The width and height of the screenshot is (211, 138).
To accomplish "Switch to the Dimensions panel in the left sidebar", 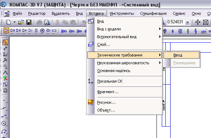I will [x=5, y=48].
